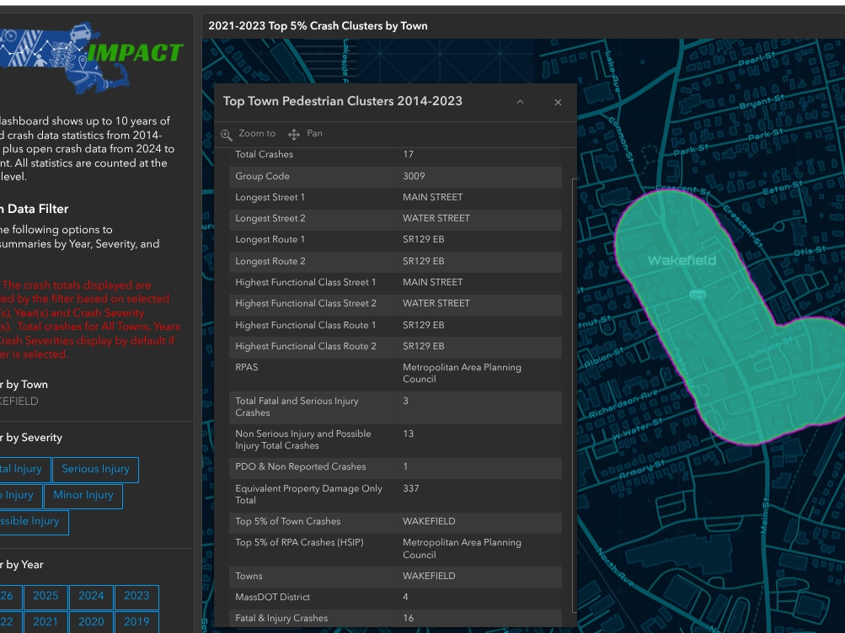This screenshot has height=633, width=845.
Task: Click the Fatal & Injury Crashes value 16
Action: click(408, 619)
